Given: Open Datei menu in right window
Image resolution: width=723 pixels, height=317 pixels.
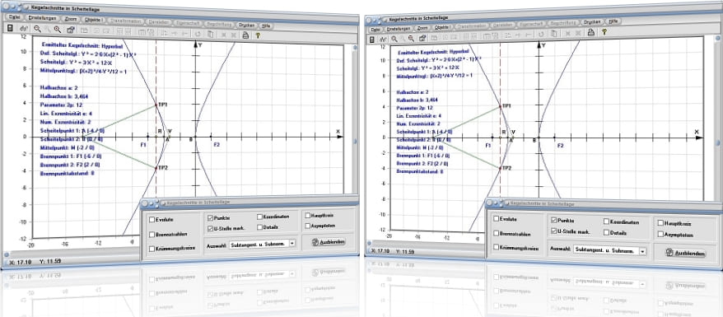Looking at the screenshot, I should pos(375,30).
